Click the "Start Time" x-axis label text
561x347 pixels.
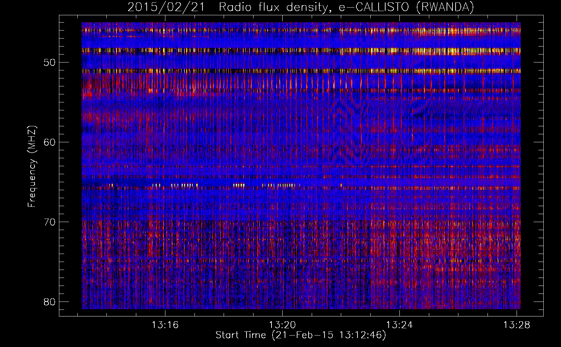[241, 335]
